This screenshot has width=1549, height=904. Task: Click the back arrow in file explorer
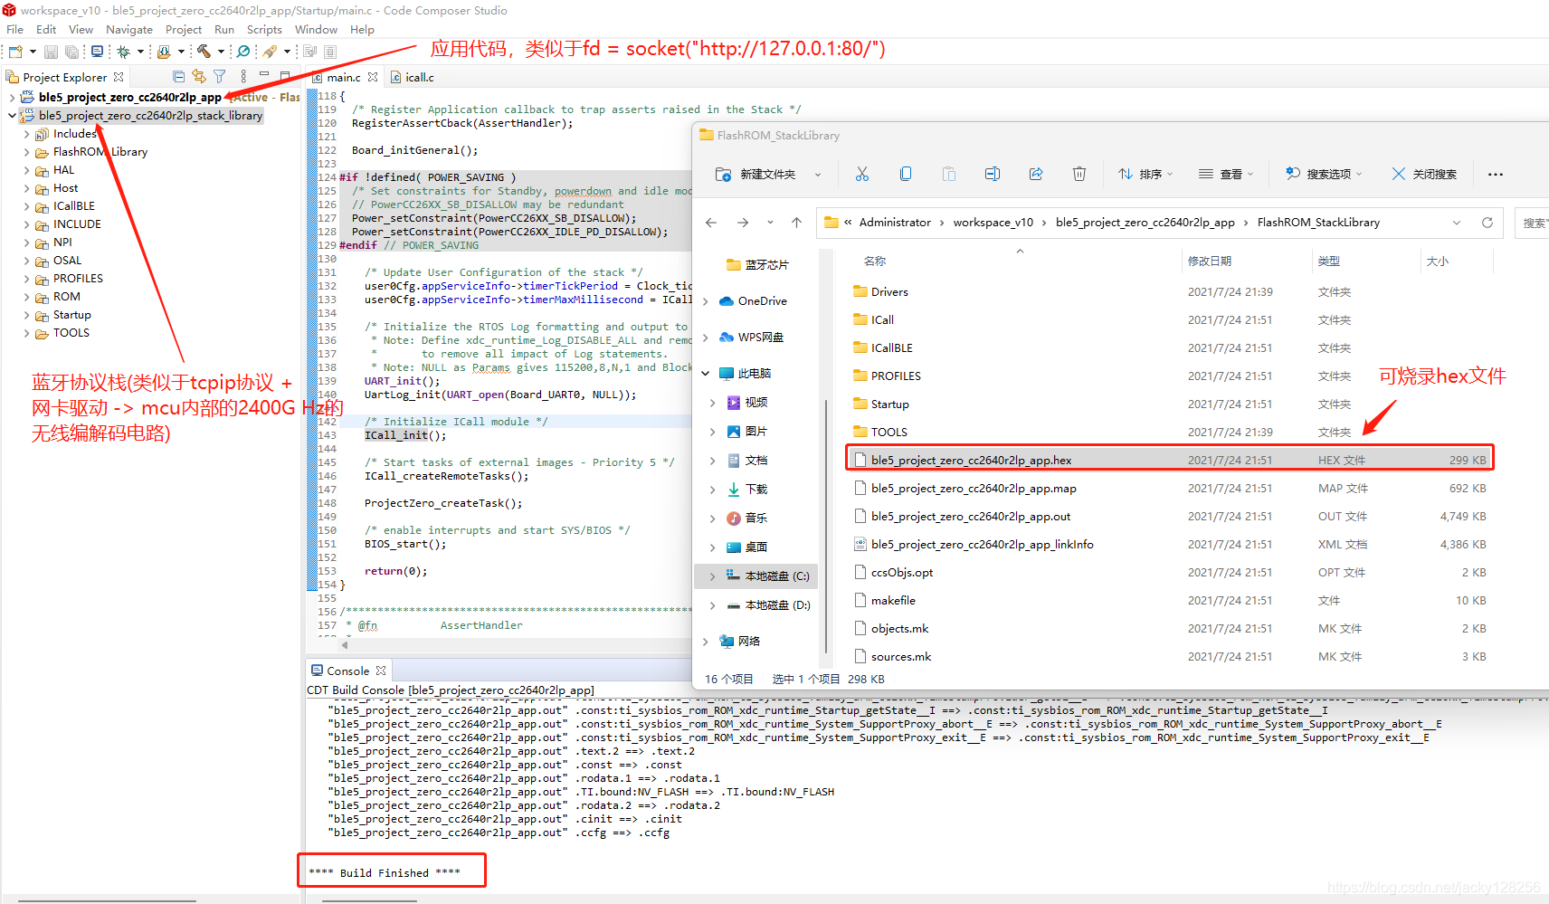click(x=711, y=223)
